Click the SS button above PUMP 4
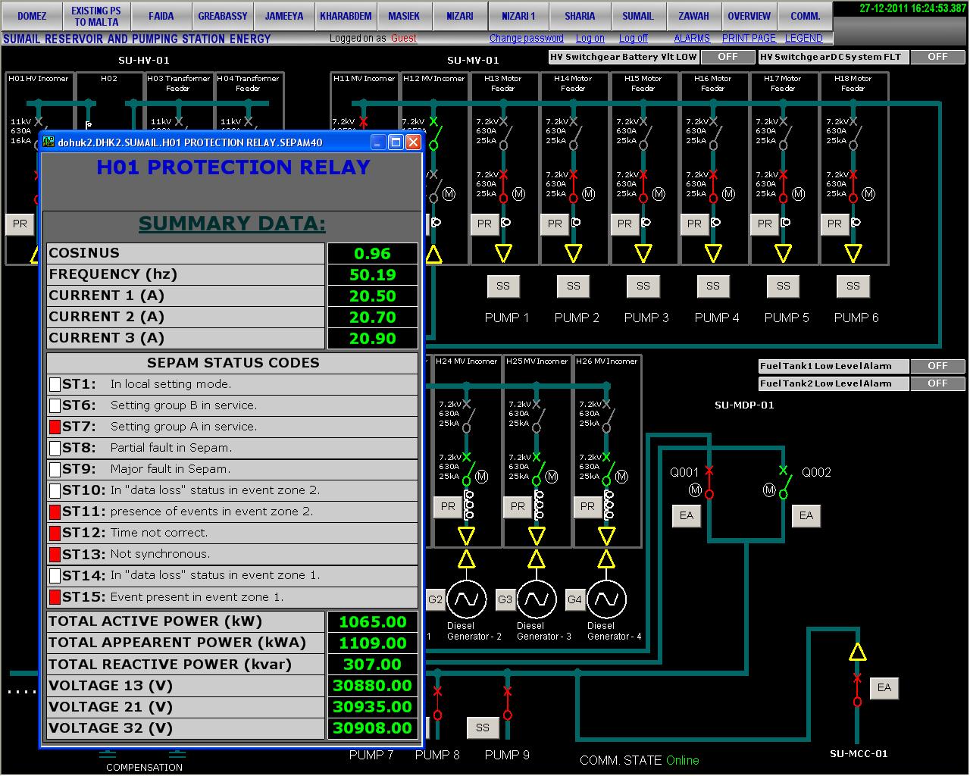This screenshot has height=776, width=970. click(713, 286)
